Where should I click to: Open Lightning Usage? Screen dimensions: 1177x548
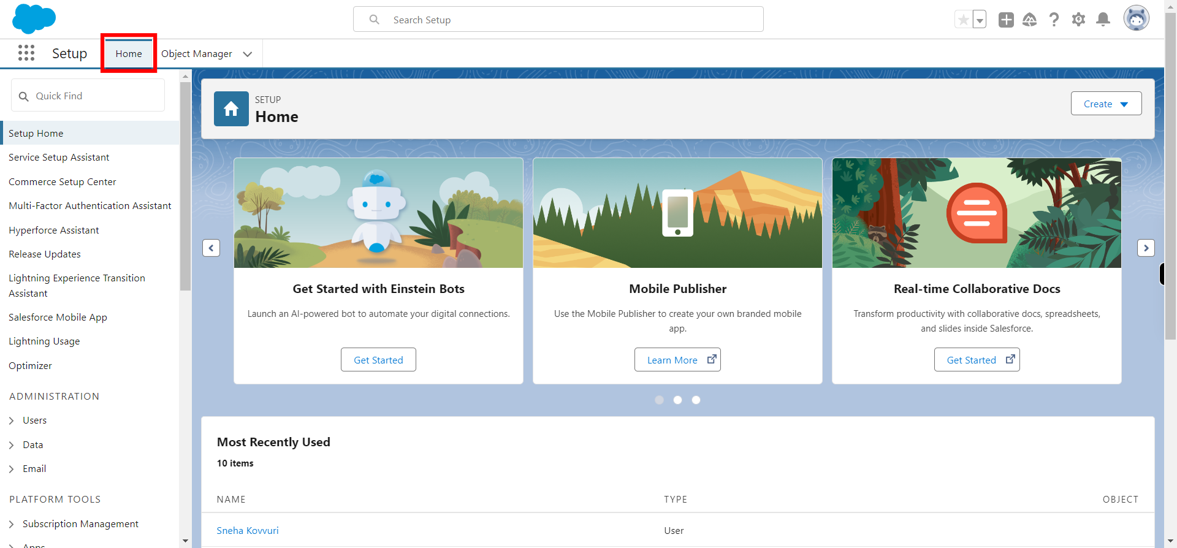pos(44,341)
